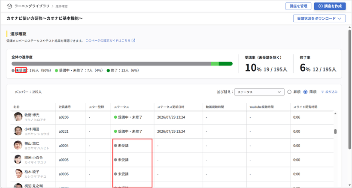The image size is (352, 188).
Task: Click the ステータス column header
Action: click(x=121, y=107)
